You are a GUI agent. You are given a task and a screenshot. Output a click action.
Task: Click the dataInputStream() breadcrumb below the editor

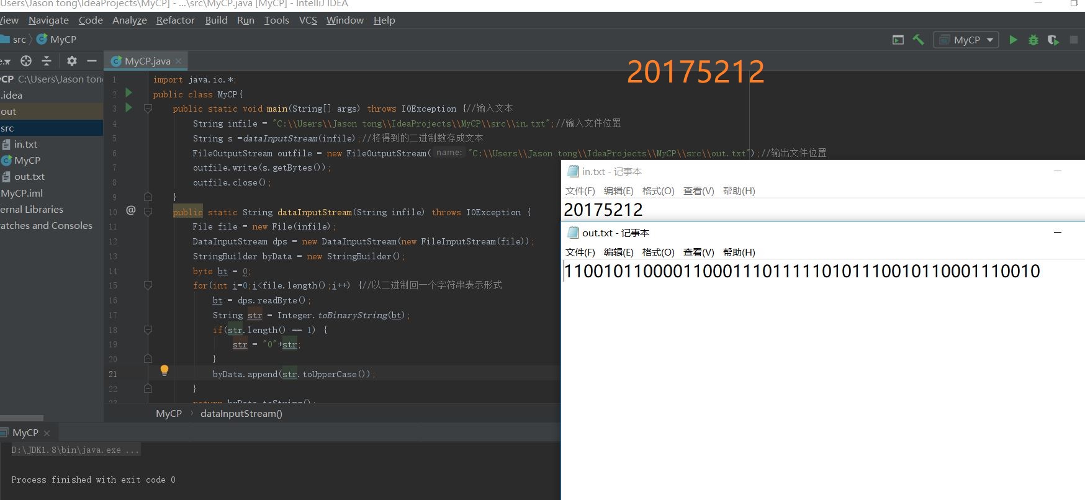click(241, 414)
